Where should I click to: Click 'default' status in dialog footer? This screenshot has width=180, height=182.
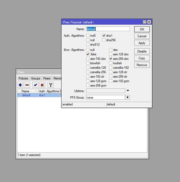(111, 104)
